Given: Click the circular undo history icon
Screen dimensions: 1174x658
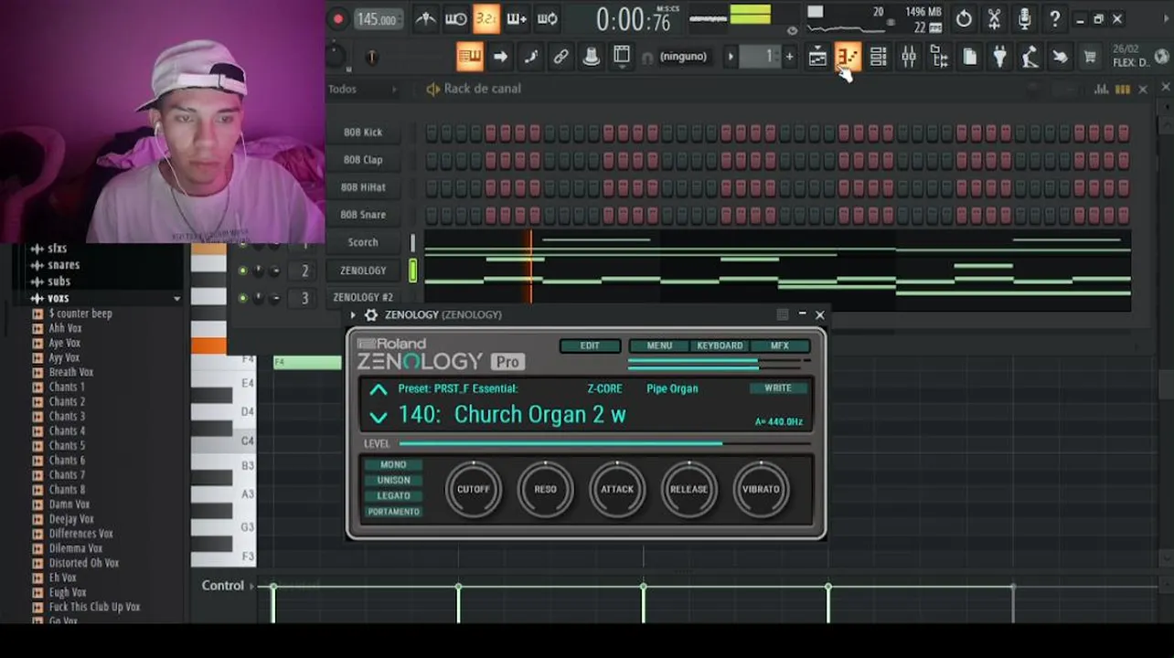Looking at the screenshot, I should (964, 18).
